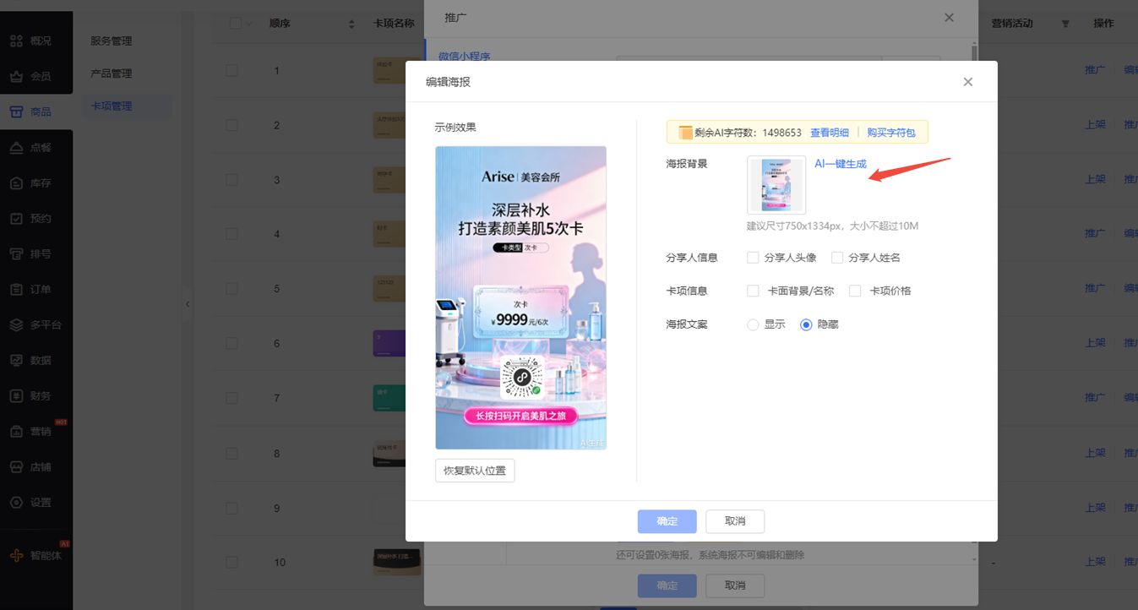
Task: Click the 卡项名称 column header
Action: click(x=394, y=24)
